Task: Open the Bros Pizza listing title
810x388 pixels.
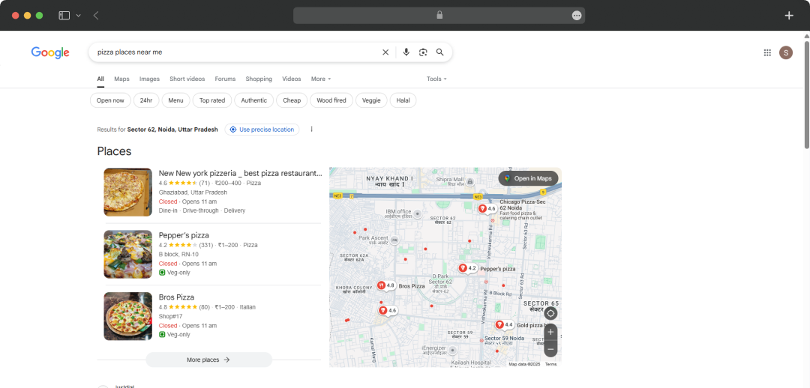Action: pos(177,297)
